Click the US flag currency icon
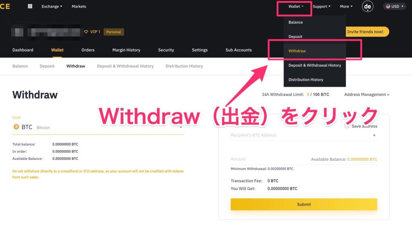 (388, 6)
